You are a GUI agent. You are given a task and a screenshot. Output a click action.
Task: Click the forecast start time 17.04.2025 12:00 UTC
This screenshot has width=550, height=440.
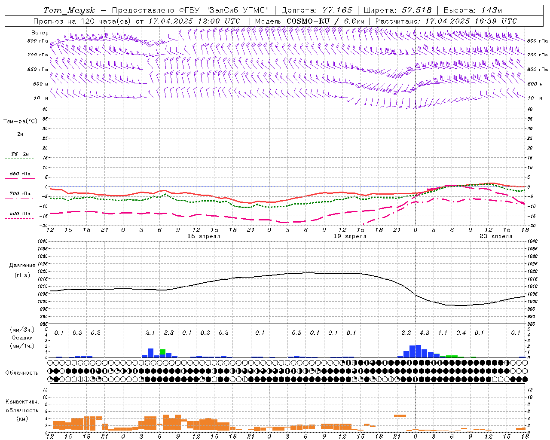pos(194,21)
